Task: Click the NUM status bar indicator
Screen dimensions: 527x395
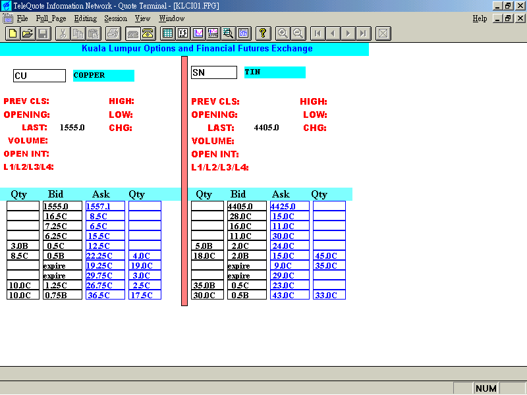Action: pyautogui.click(x=486, y=388)
